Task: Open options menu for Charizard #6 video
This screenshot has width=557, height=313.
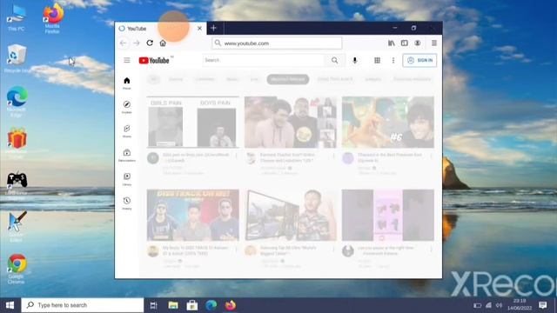Action: 432,156
